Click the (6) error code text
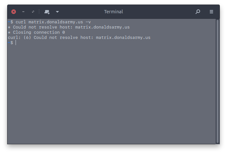 point(27,38)
